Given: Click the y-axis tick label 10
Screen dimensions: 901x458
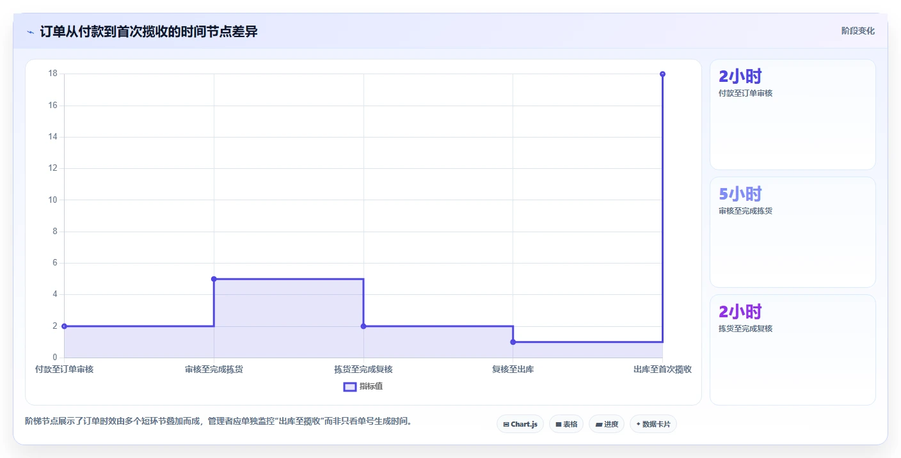Looking at the screenshot, I should 52,200.
